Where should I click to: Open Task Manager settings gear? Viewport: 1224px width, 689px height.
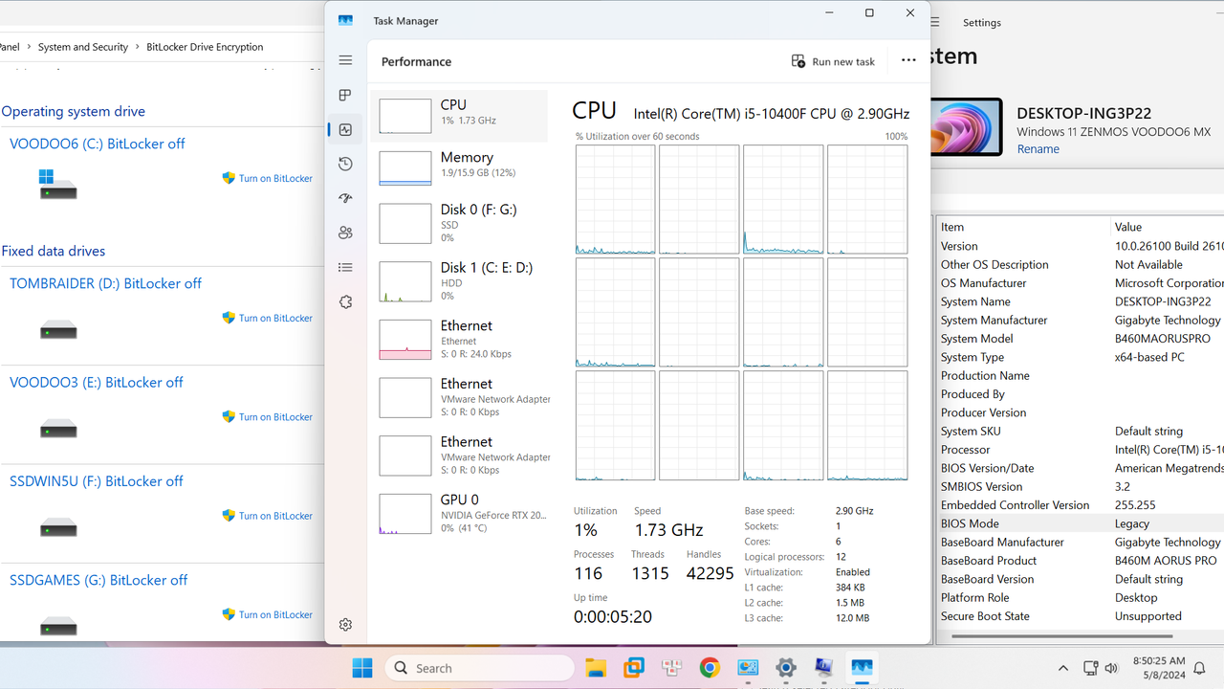click(x=345, y=624)
